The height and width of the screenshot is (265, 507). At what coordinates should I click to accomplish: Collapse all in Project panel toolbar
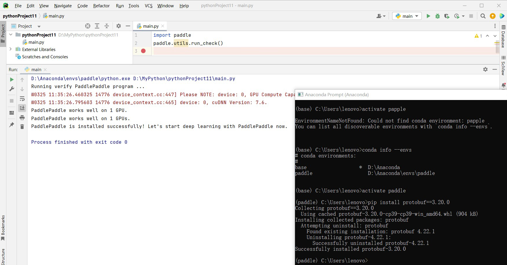coord(107,26)
